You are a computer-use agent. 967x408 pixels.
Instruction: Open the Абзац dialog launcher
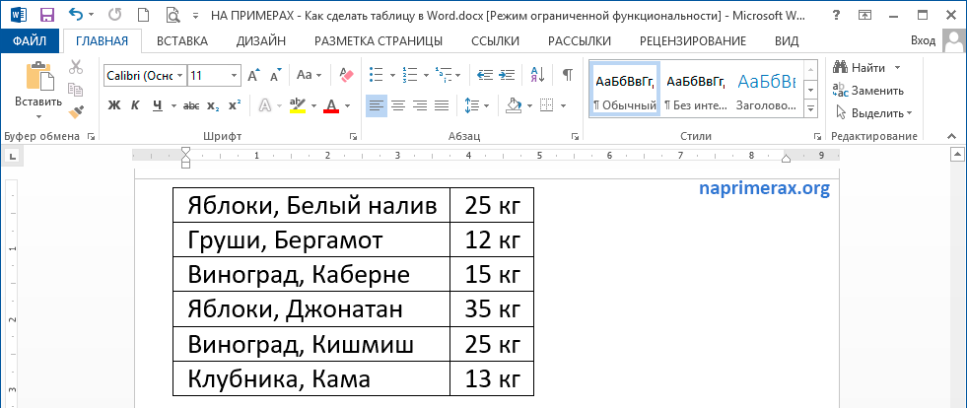(574, 136)
